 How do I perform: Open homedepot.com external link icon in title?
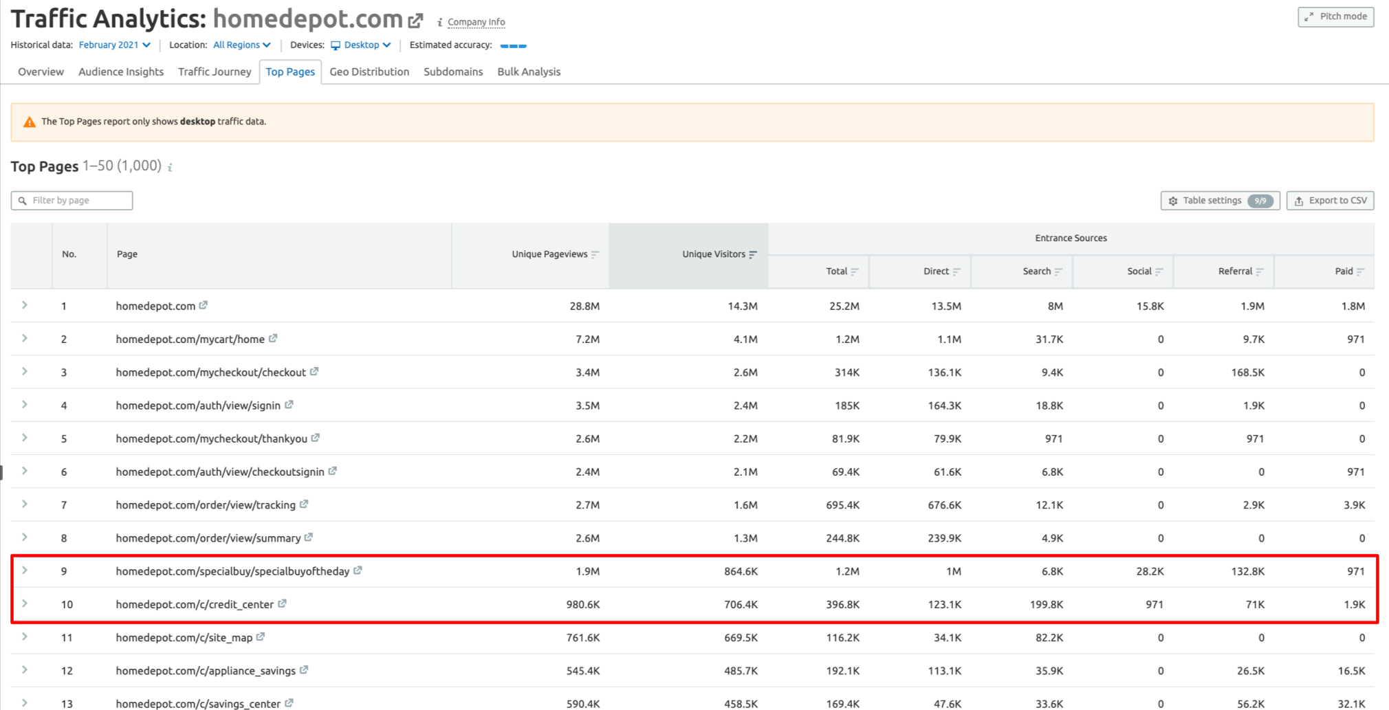[415, 21]
